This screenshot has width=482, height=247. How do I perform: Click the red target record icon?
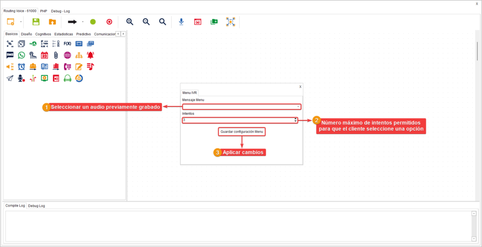point(109,22)
